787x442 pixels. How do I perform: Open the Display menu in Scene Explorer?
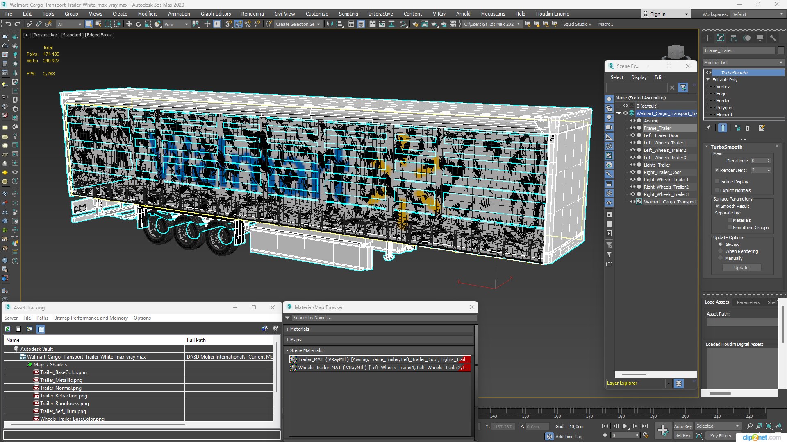point(639,77)
